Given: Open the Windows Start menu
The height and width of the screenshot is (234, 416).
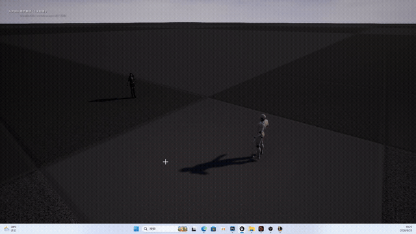Looking at the screenshot, I should [x=136, y=229].
